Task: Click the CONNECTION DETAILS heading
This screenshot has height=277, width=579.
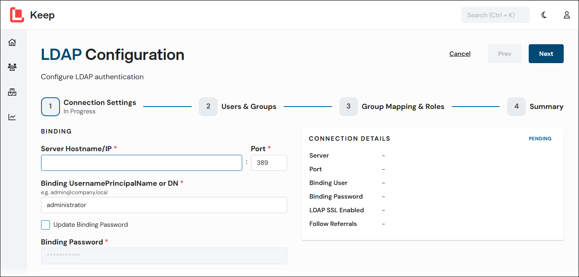Action: coord(350,139)
